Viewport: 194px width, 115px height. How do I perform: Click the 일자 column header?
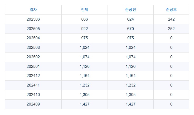point(33,10)
